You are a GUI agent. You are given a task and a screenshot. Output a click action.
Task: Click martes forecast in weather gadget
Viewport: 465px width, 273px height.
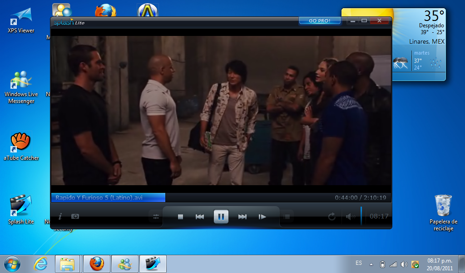tap(422, 53)
